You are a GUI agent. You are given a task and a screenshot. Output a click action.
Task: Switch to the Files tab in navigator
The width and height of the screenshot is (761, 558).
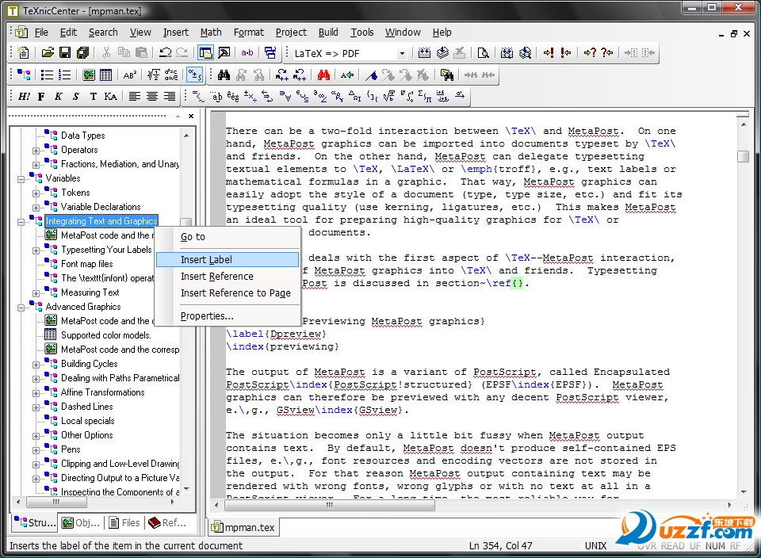(124, 522)
